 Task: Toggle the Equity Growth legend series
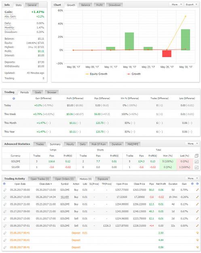click(96, 74)
